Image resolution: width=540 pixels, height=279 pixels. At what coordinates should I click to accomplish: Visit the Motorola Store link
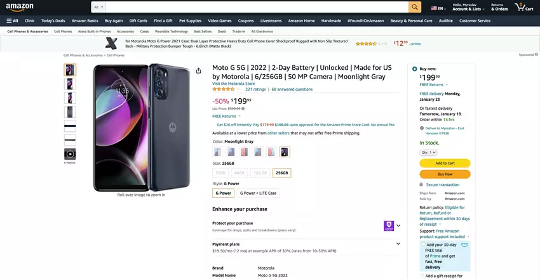pyautogui.click(x=233, y=83)
